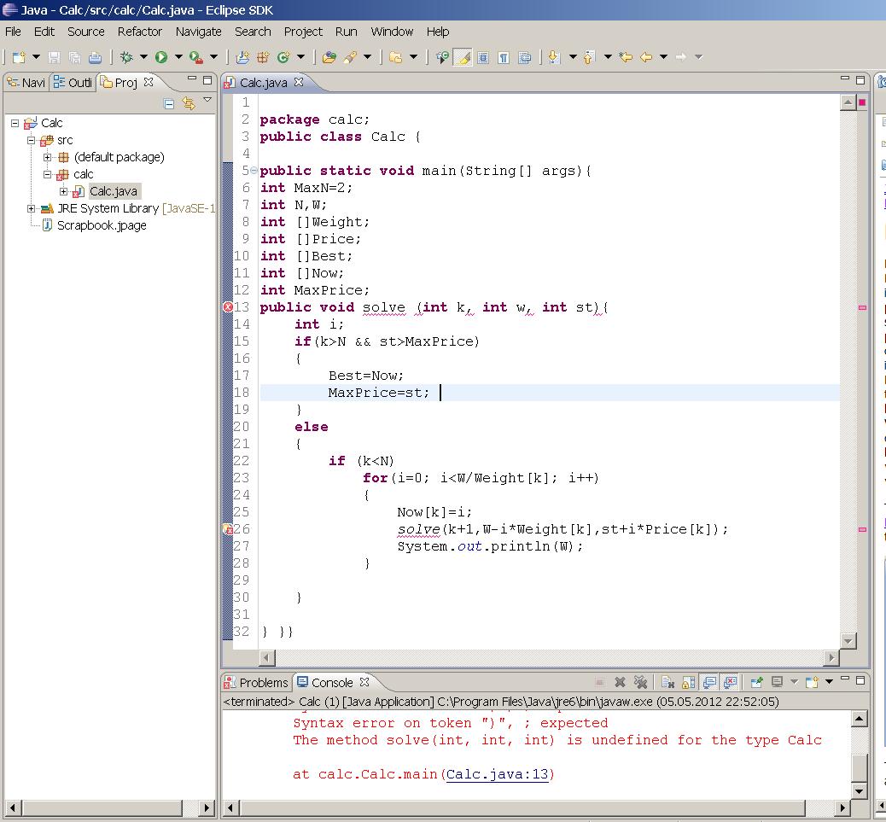Click New Java Class icon in toolbar

coord(282,57)
